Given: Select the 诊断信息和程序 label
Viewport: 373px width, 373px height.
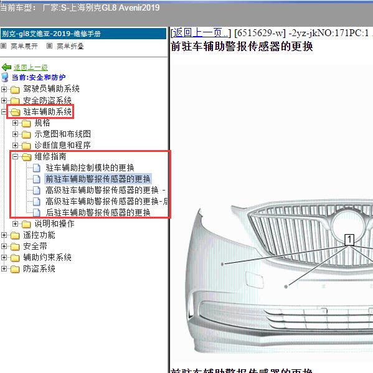Looking at the screenshot, I should pos(62,145).
